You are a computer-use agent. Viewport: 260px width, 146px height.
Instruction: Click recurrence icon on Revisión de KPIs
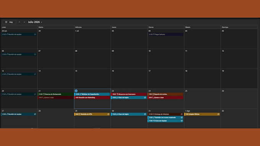point(108,114)
